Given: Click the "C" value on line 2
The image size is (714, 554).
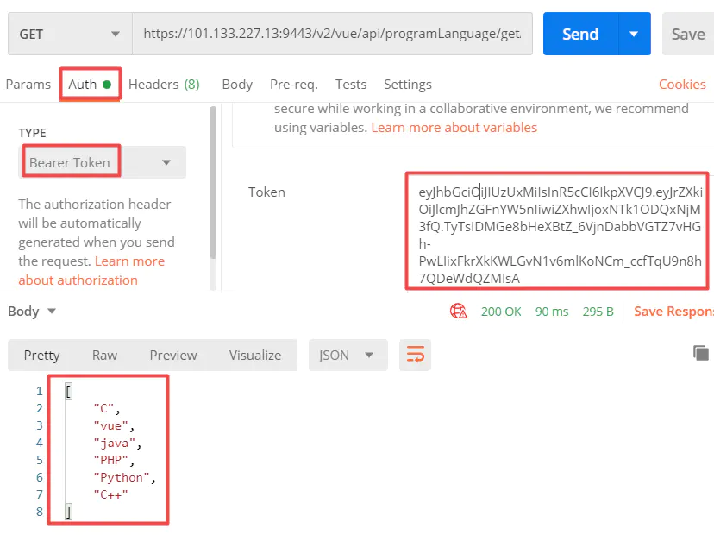Looking at the screenshot, I should coord(103,409).
